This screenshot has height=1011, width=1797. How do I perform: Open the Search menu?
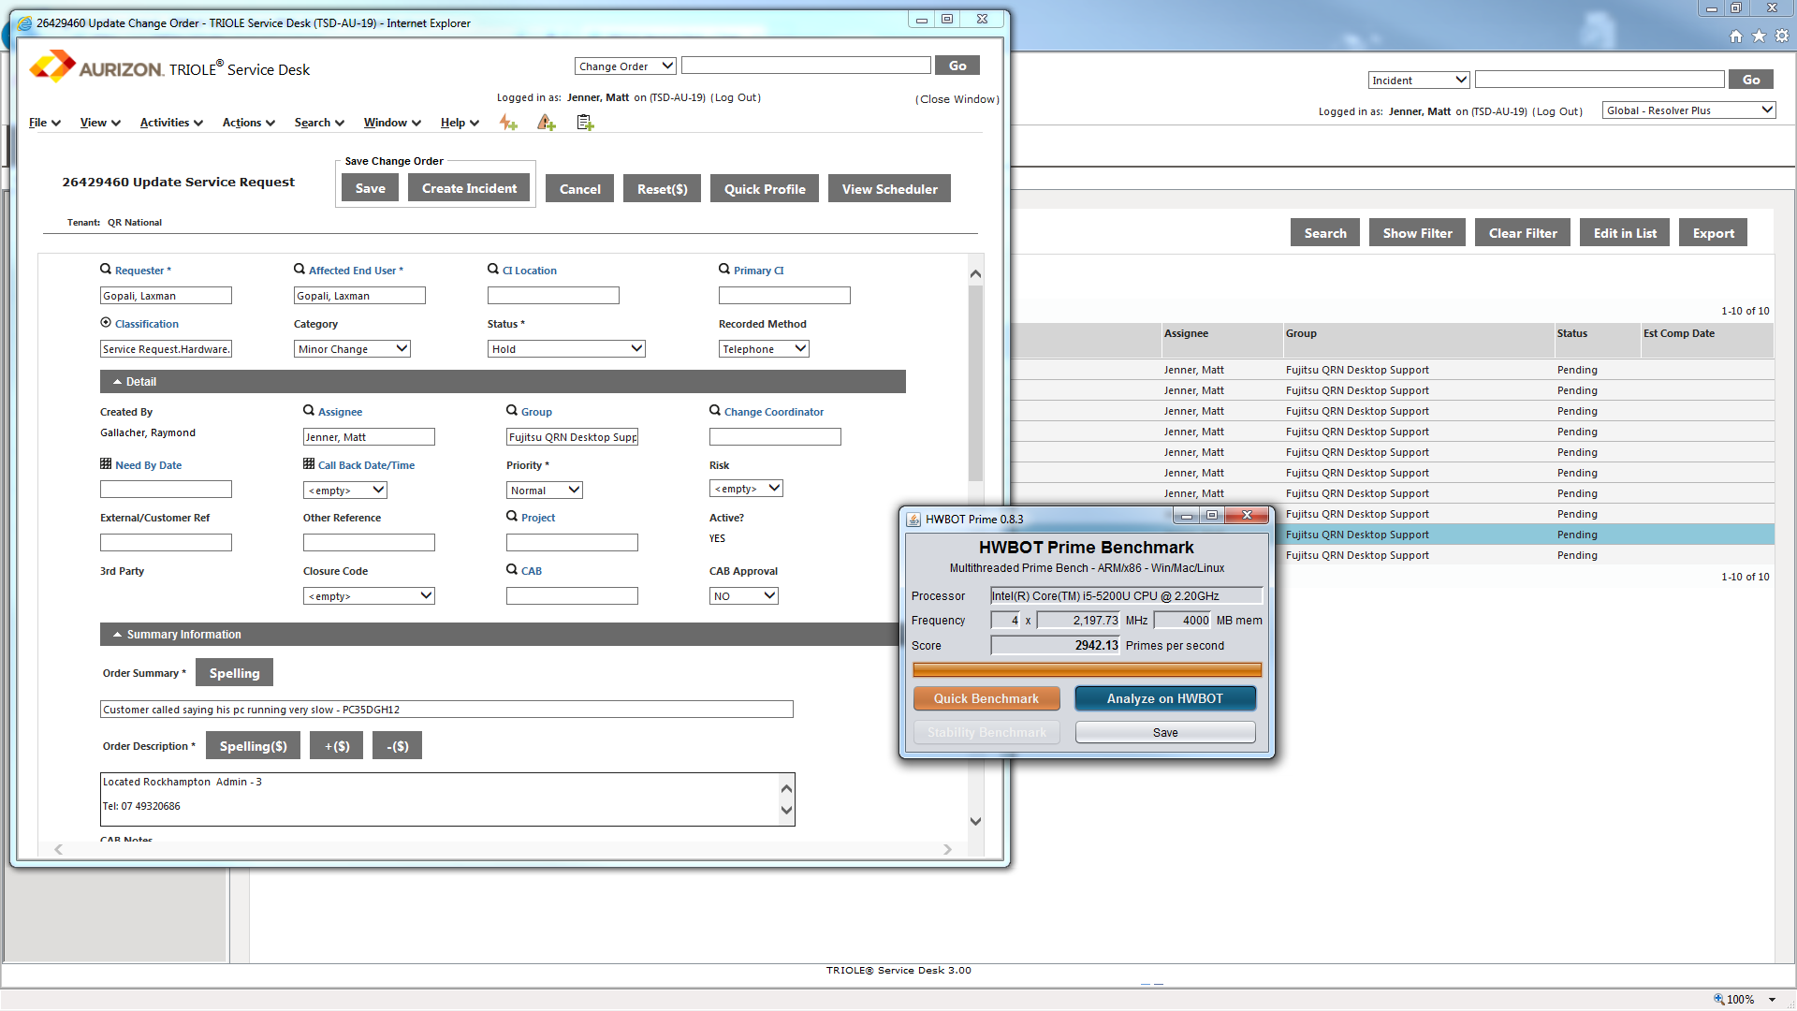319,123
